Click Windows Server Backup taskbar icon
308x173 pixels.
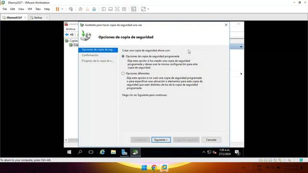[x=135, y=152]
